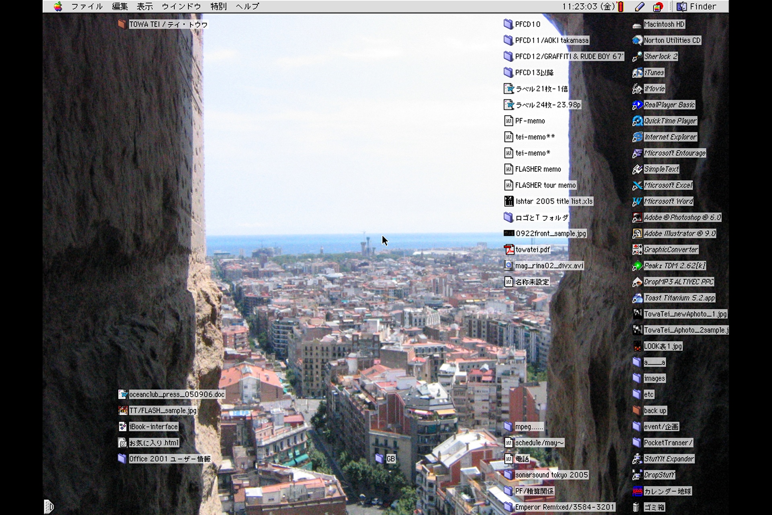
Task: Select the PFCD10 folder
Action: click(x=508, y=25)
